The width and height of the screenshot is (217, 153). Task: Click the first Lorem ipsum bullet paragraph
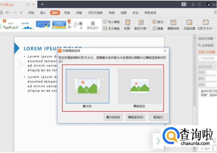pos(42,63)
